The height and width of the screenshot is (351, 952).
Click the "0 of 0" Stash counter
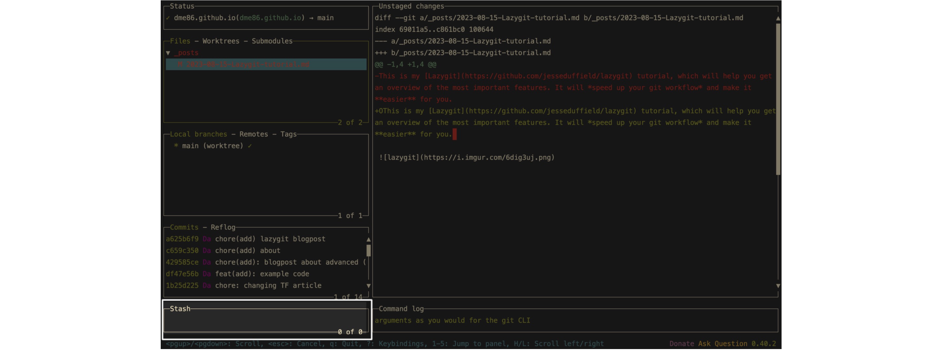click(x=350, y=332)
